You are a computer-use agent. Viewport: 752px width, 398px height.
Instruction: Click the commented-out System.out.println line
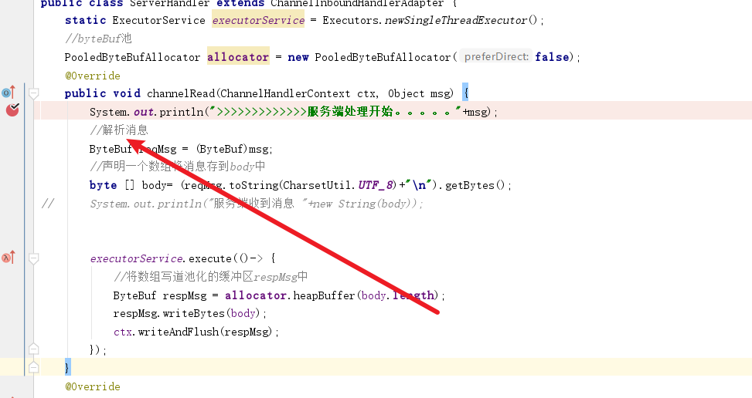(255, 204)
